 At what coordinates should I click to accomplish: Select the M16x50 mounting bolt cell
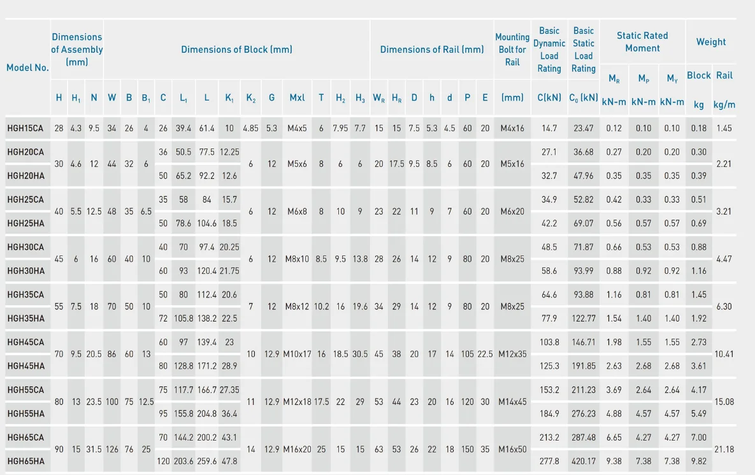tap(512, 449)
